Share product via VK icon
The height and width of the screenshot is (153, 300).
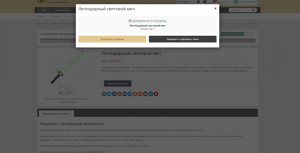pyautogui.click(x=104, y=94)
